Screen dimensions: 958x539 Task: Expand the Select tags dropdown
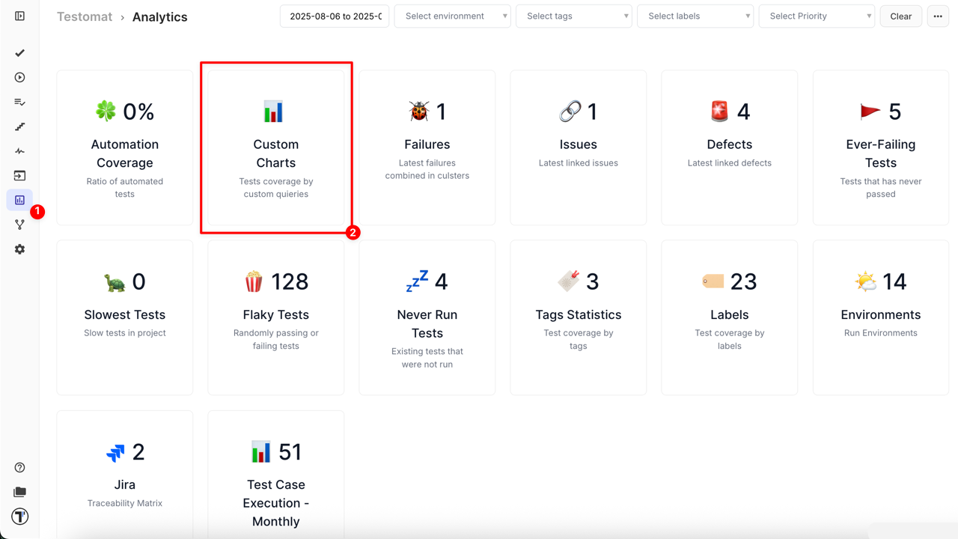tap(573, 16)
